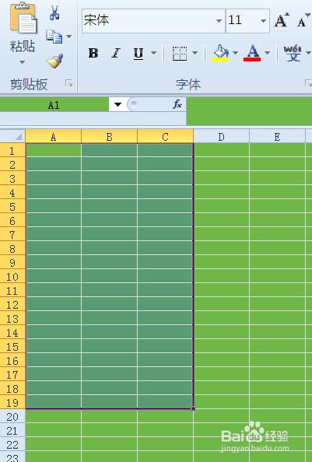
Task: Expand the font name dropdown list
Action: tap(219, 21)
